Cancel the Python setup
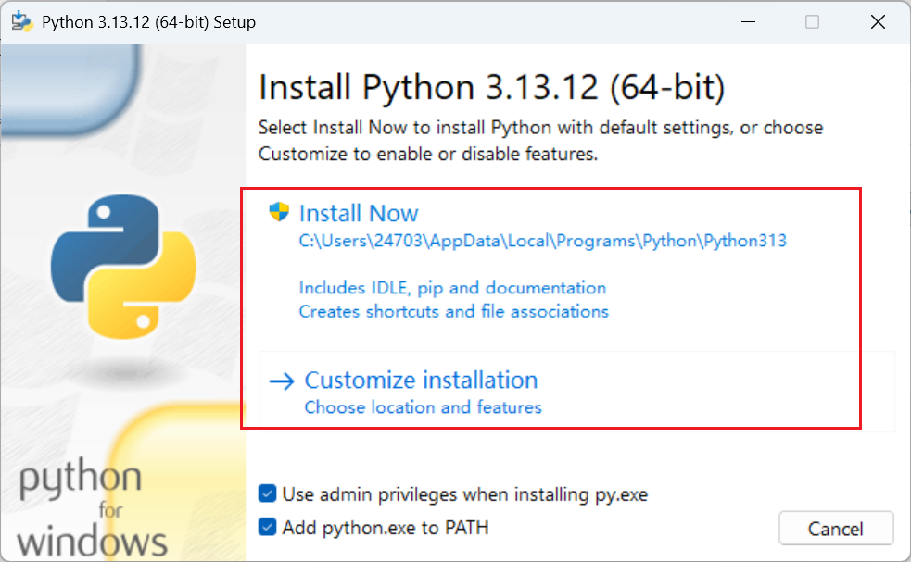This screenshot has height=562, width=911. click(836, 529)
